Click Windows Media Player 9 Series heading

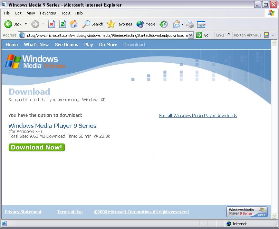tap(52, 126)
